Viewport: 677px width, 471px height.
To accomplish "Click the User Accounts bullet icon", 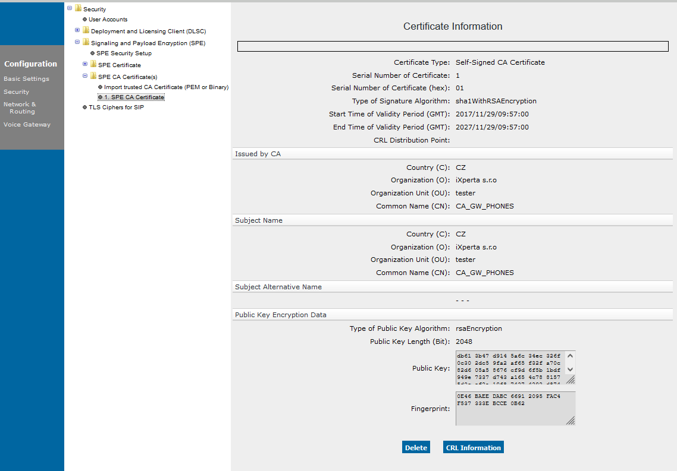I will pos(84,20).
